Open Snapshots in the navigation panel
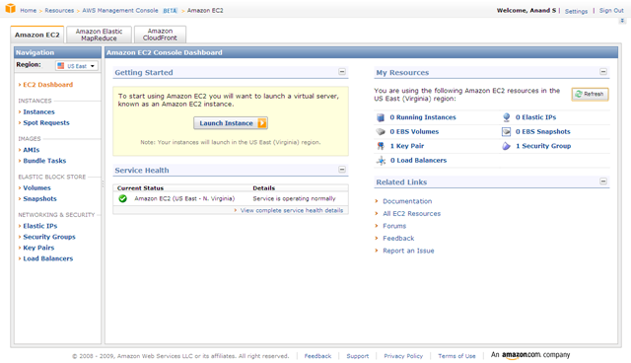 click(x=39, y=199)
